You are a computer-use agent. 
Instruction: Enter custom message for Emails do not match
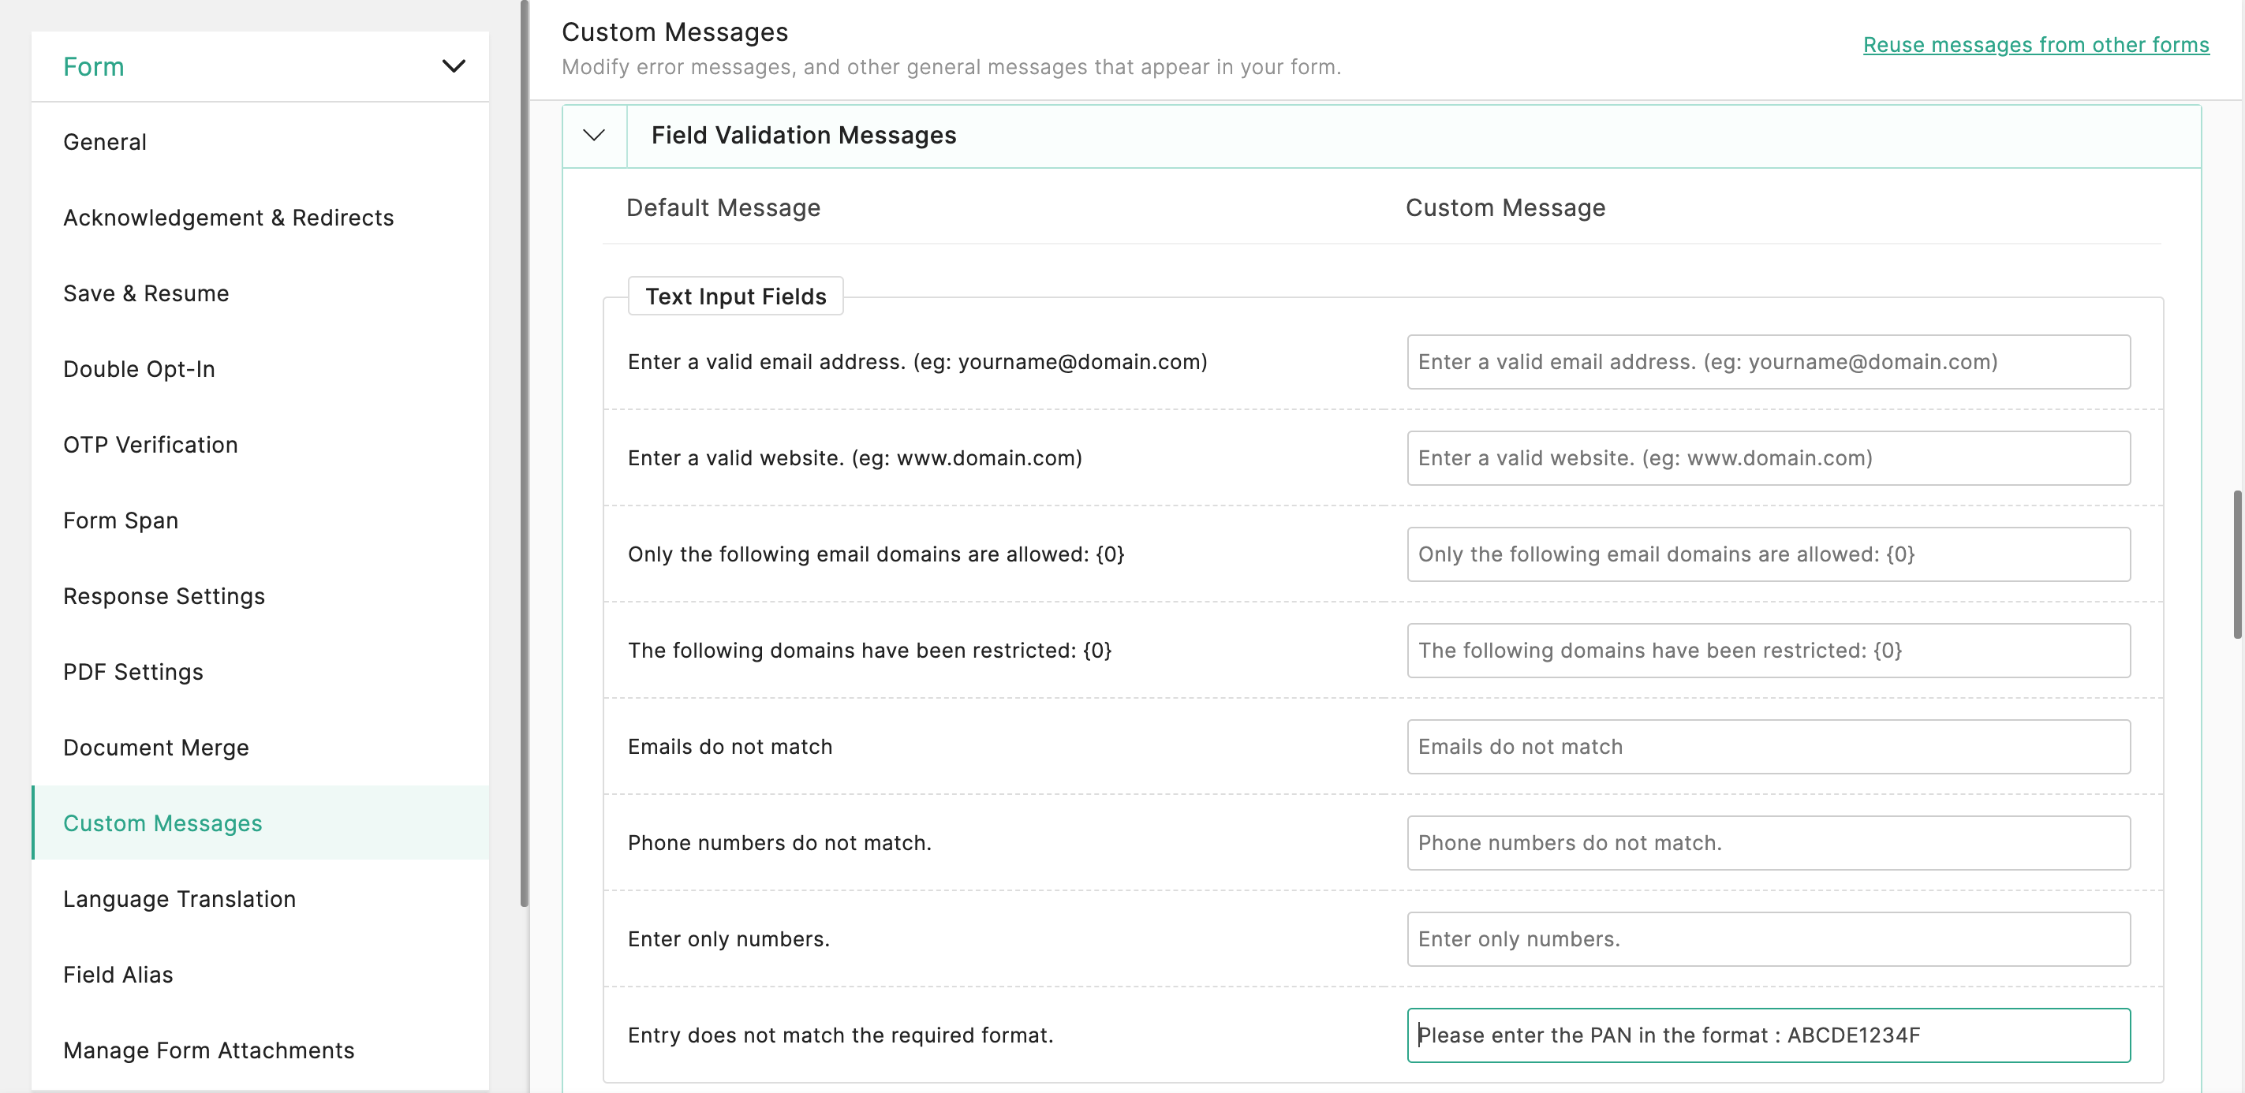tap(1769, 744)
